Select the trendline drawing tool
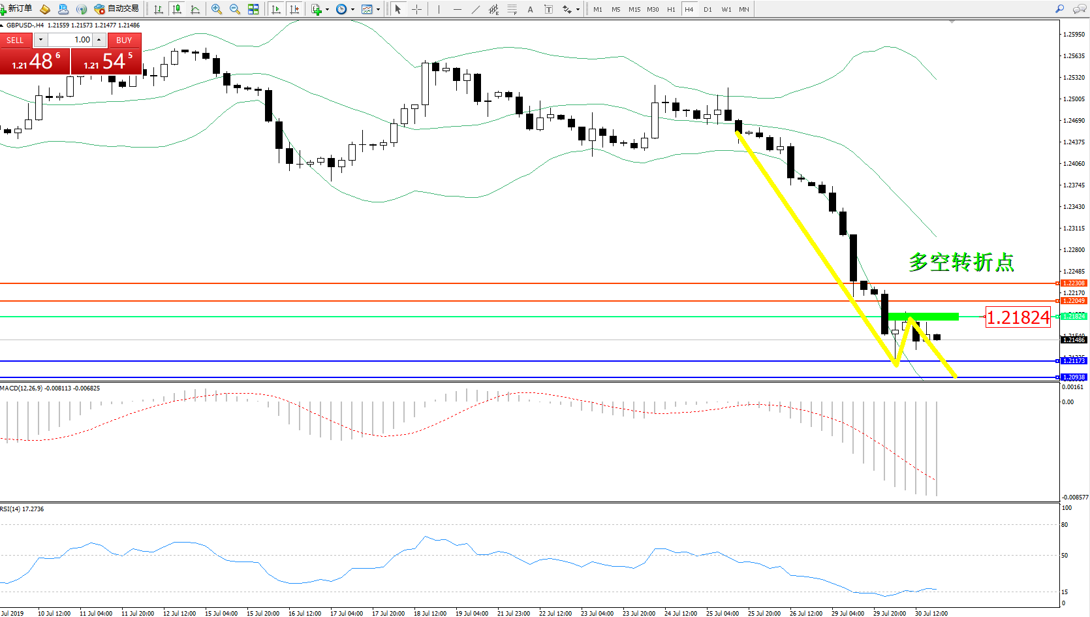 coord(475,9)
